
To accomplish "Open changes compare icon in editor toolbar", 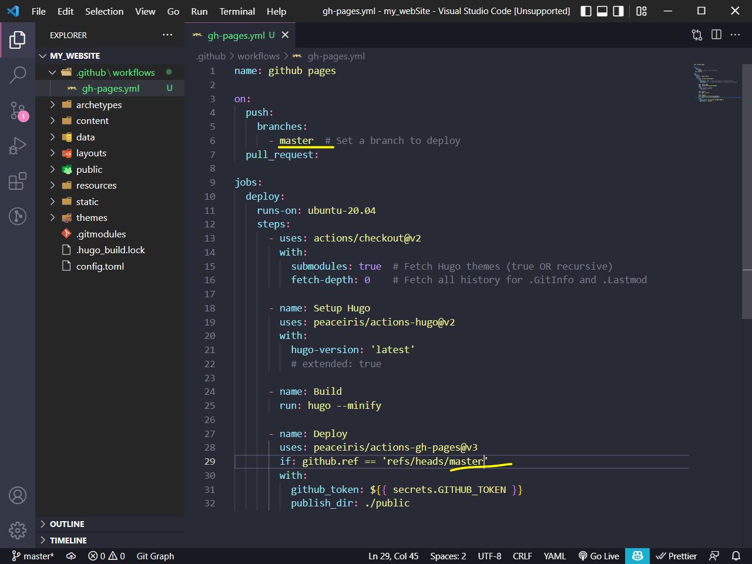I will click(x=697, y=35).
